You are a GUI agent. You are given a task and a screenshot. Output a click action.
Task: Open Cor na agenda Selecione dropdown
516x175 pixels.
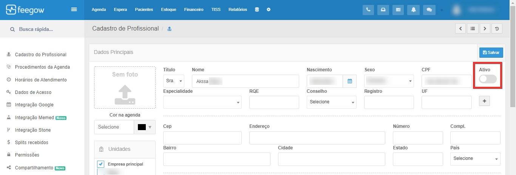point(114,127)
